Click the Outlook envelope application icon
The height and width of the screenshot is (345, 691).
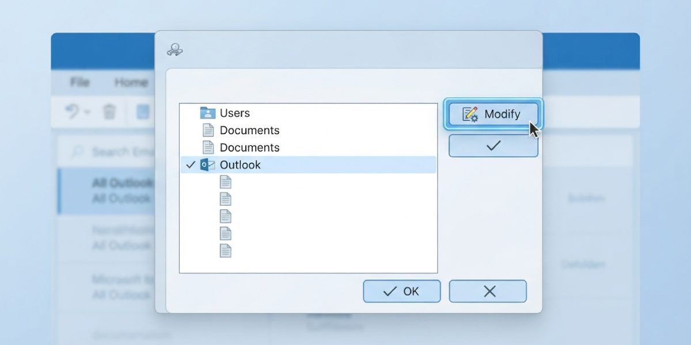207,165
